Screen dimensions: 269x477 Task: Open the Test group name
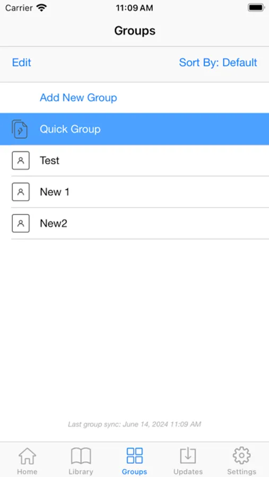tap(50, 161)
